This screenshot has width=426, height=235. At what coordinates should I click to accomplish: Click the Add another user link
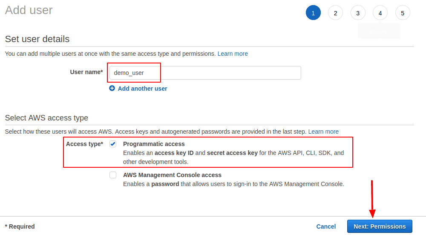[142, 89]
